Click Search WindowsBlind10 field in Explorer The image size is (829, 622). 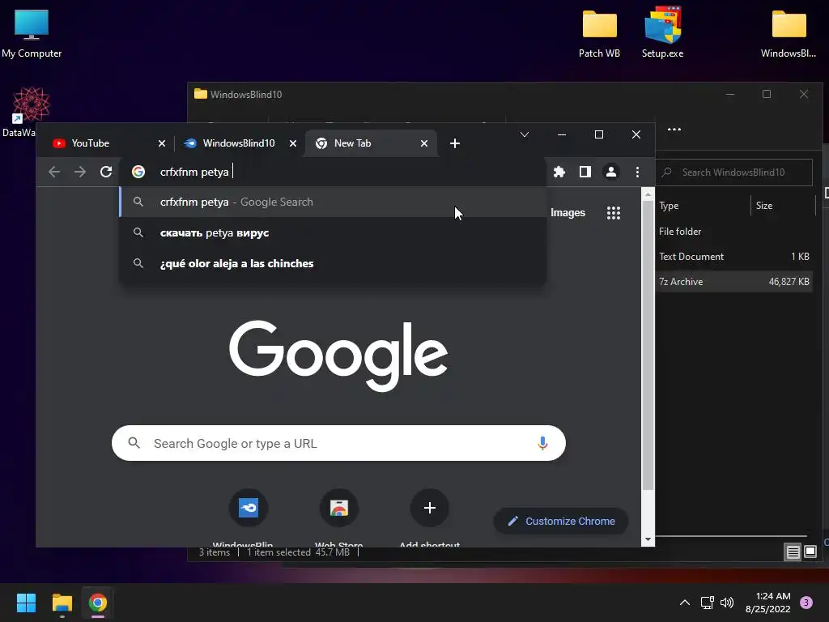click(733, 173)
